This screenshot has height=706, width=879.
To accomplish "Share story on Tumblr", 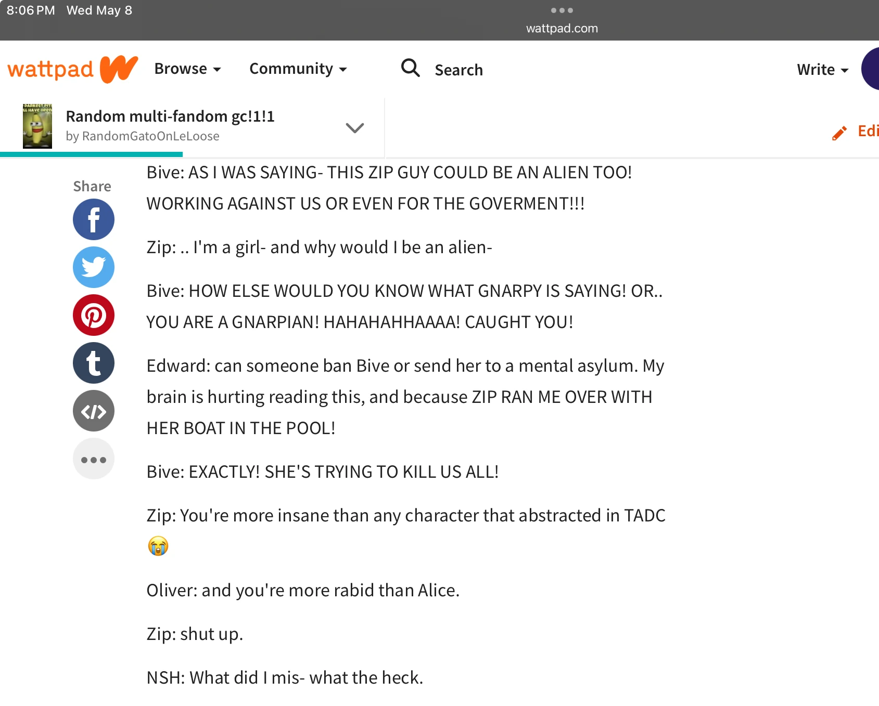I will point(94,363).
